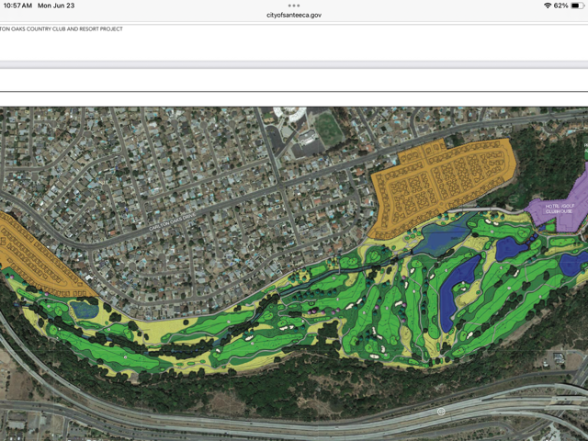Tap the Hotel/Golf Clubhouse purple area

click(x=558, y=209)
